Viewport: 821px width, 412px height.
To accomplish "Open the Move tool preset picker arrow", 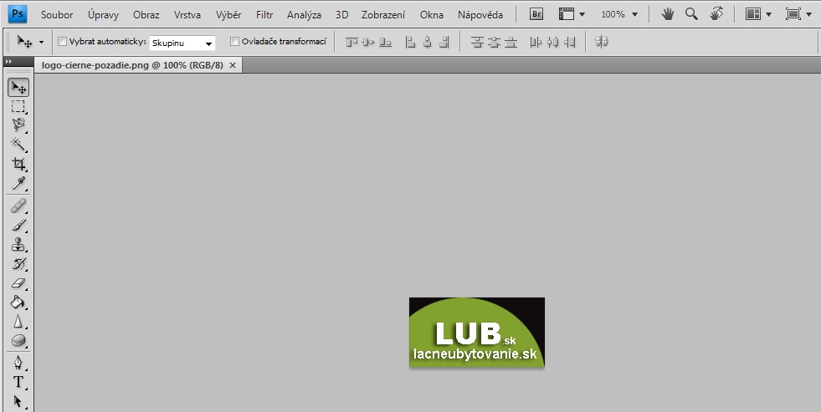I will coord(41,43).
